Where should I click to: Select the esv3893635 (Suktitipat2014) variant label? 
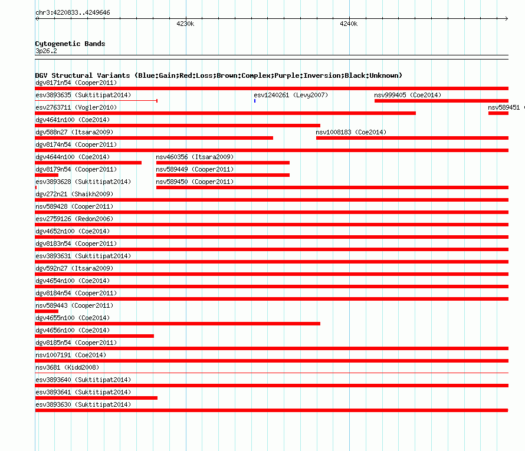(x=83, y=95)
